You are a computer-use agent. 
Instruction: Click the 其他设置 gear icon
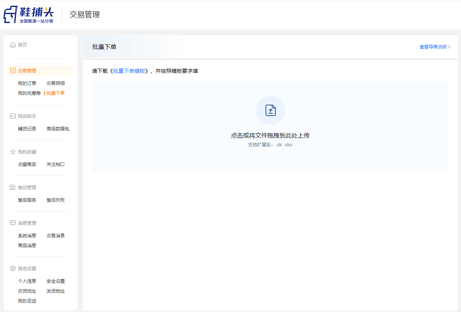[x=13, y=268]
